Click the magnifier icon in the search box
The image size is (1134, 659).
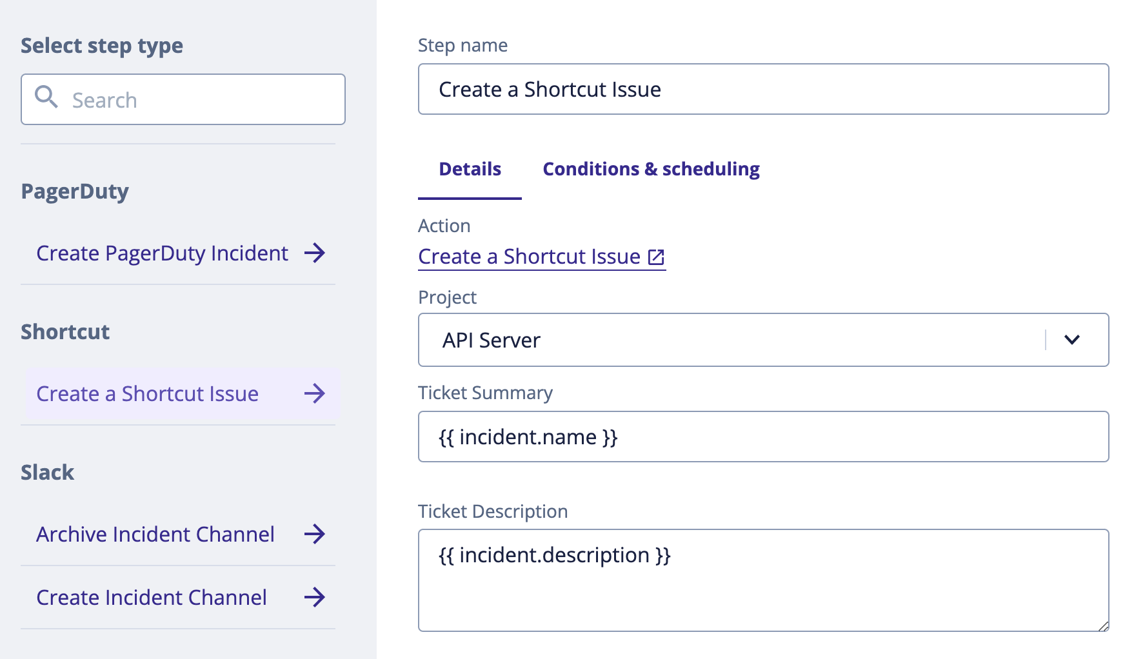46,97
